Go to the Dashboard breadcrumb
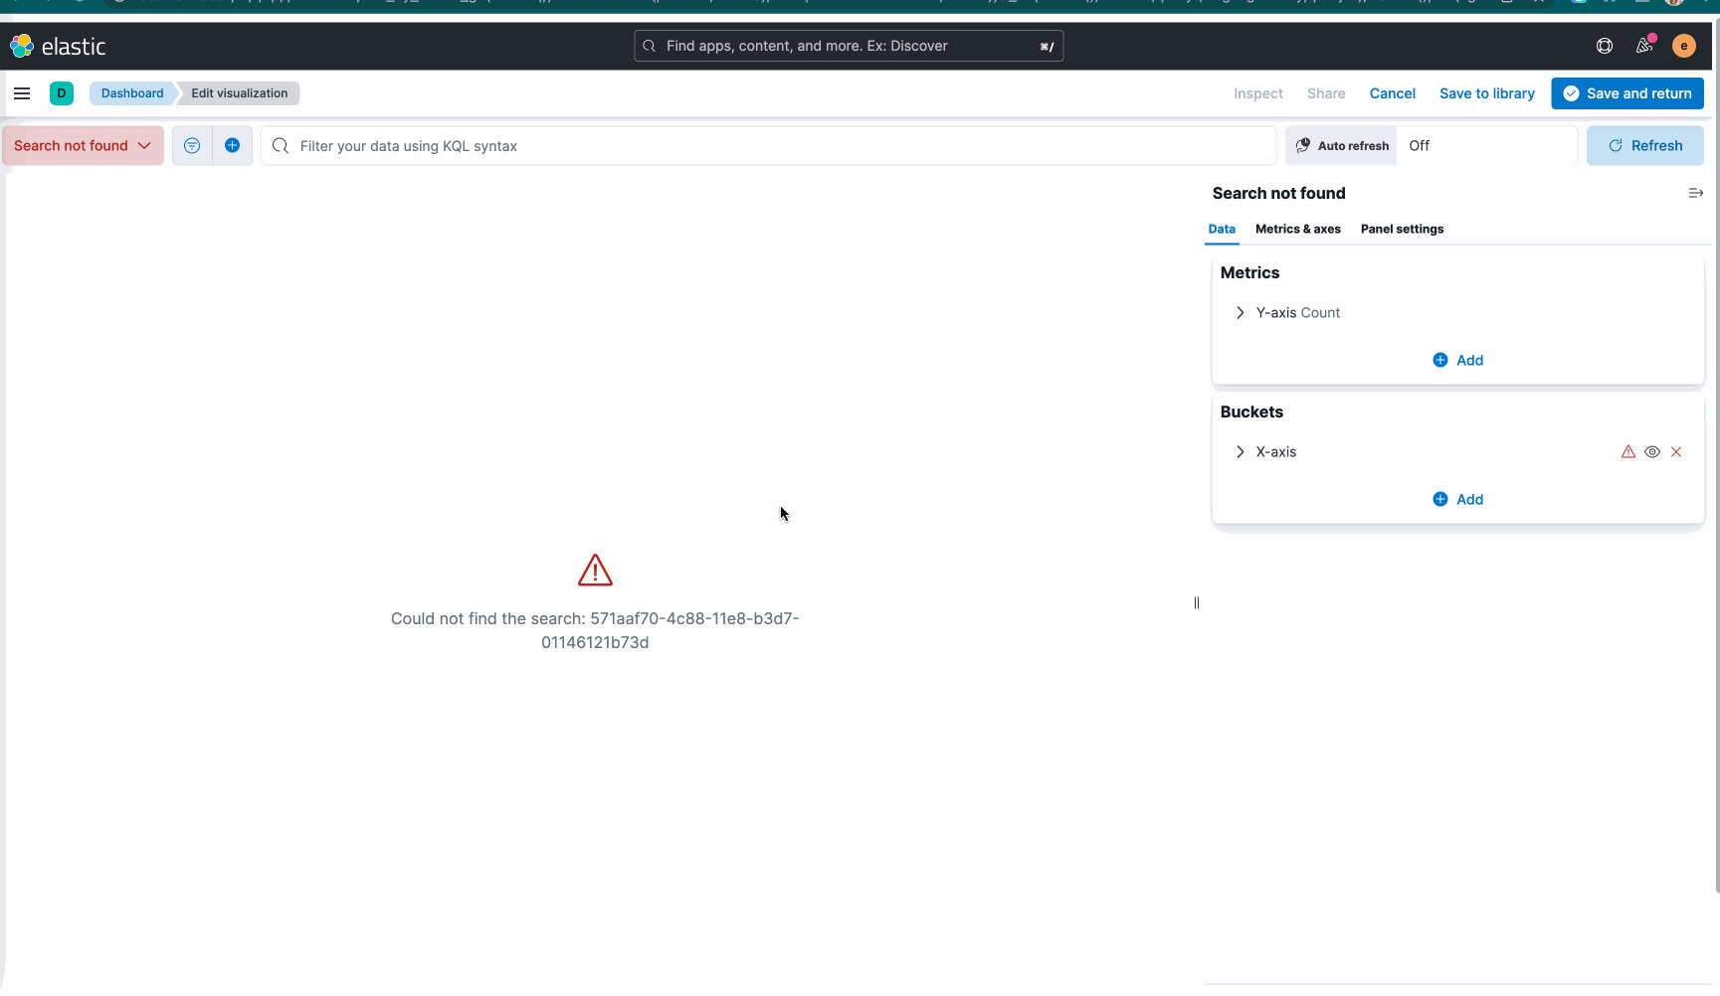 point(132,93)
